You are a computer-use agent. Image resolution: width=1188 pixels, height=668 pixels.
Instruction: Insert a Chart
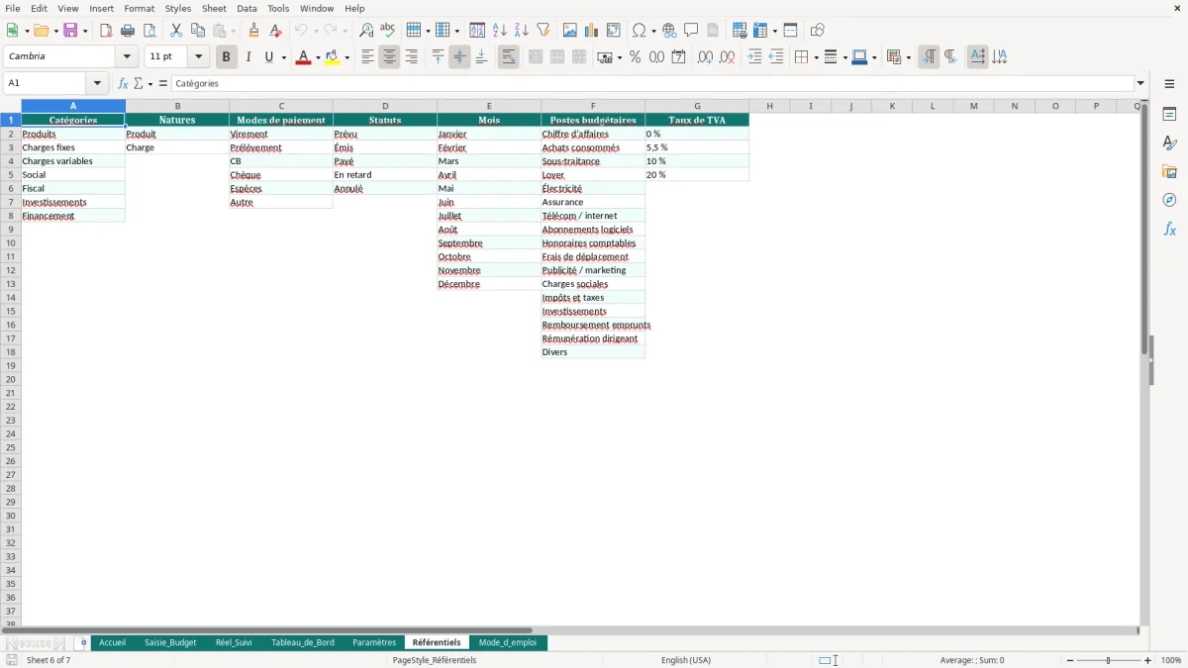592,31
